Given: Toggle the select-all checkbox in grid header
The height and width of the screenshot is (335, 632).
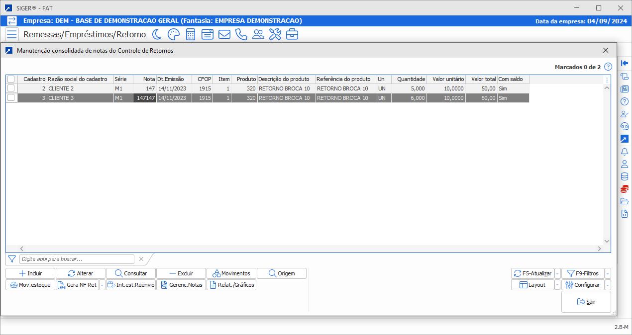Looking at the screenshot, I should [x=11, y=79].
